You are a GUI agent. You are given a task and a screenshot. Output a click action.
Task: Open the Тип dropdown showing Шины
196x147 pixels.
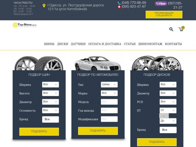(109, 85)
